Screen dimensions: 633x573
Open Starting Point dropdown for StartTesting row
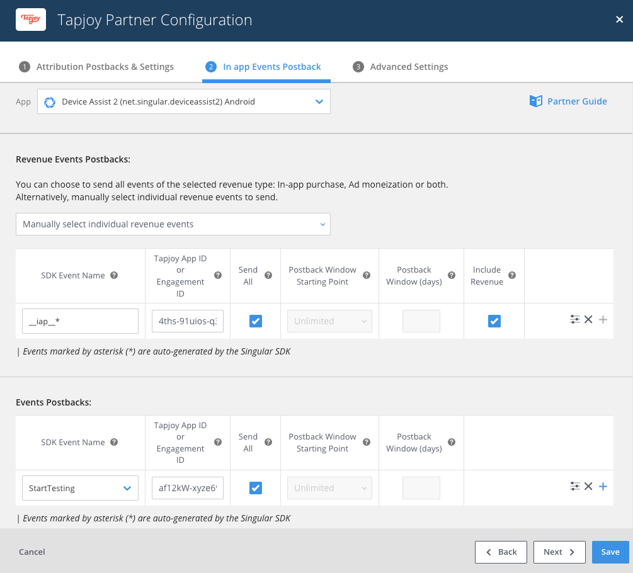[330, 488]
